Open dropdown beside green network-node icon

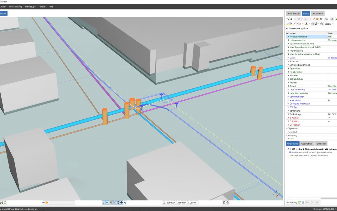(x=309, y=24)
